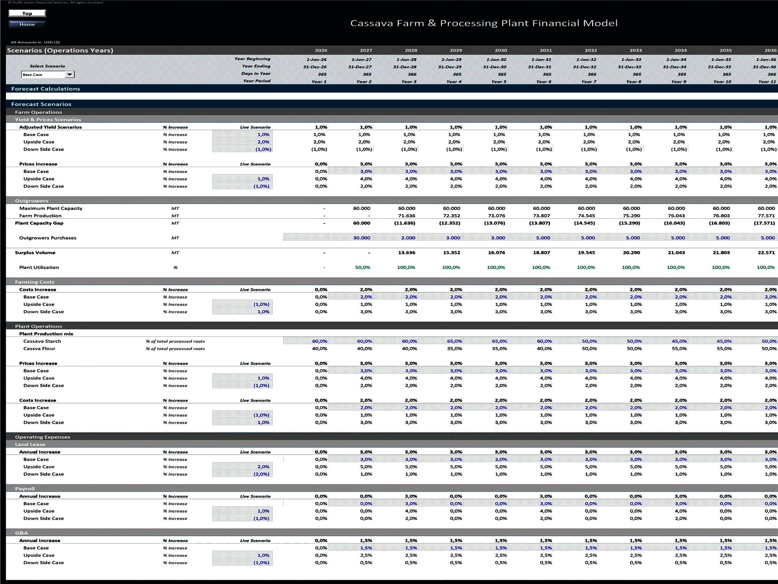Click the Farm Operations subheader

[38, 112]
